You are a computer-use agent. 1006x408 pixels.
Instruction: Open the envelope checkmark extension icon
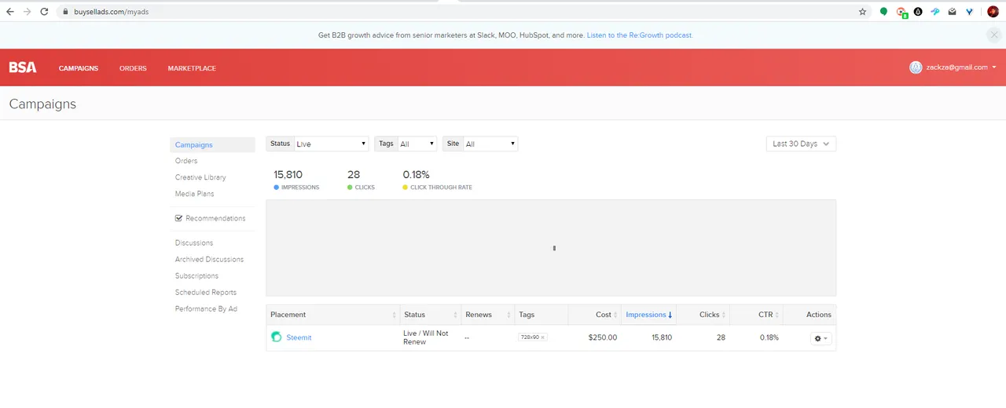[953, 12]
